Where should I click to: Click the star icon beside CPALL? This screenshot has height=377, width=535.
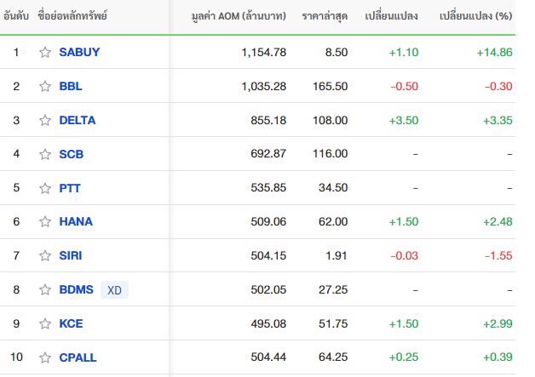45,357
